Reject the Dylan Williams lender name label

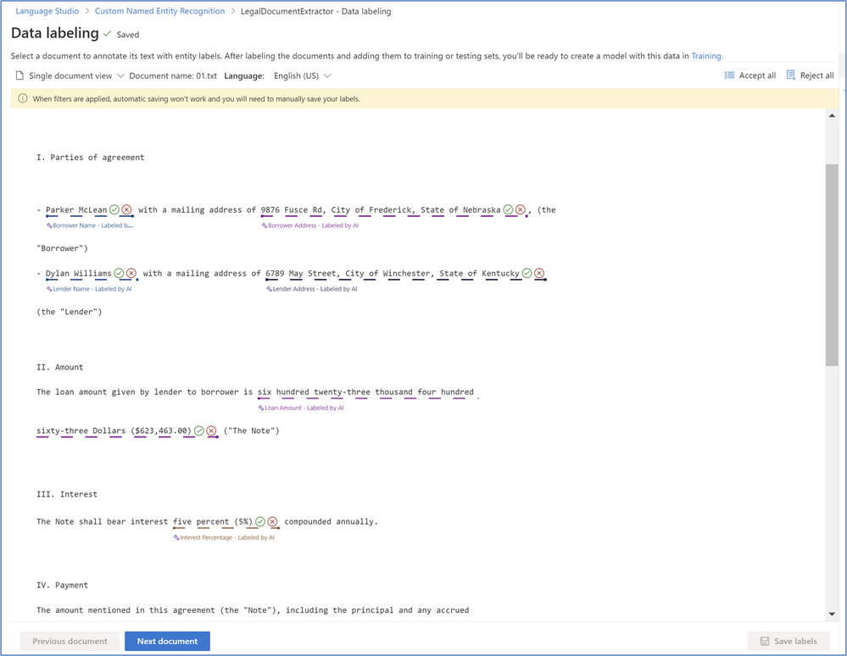131,273
